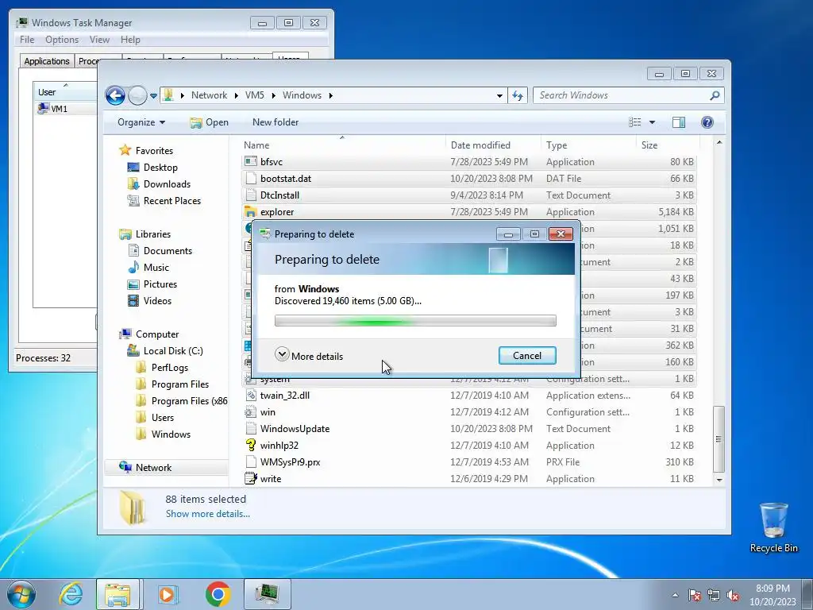Expand the arrow after Windows breadcrumb
Screen dimensions: 813x610
click(x=330, y=95)
